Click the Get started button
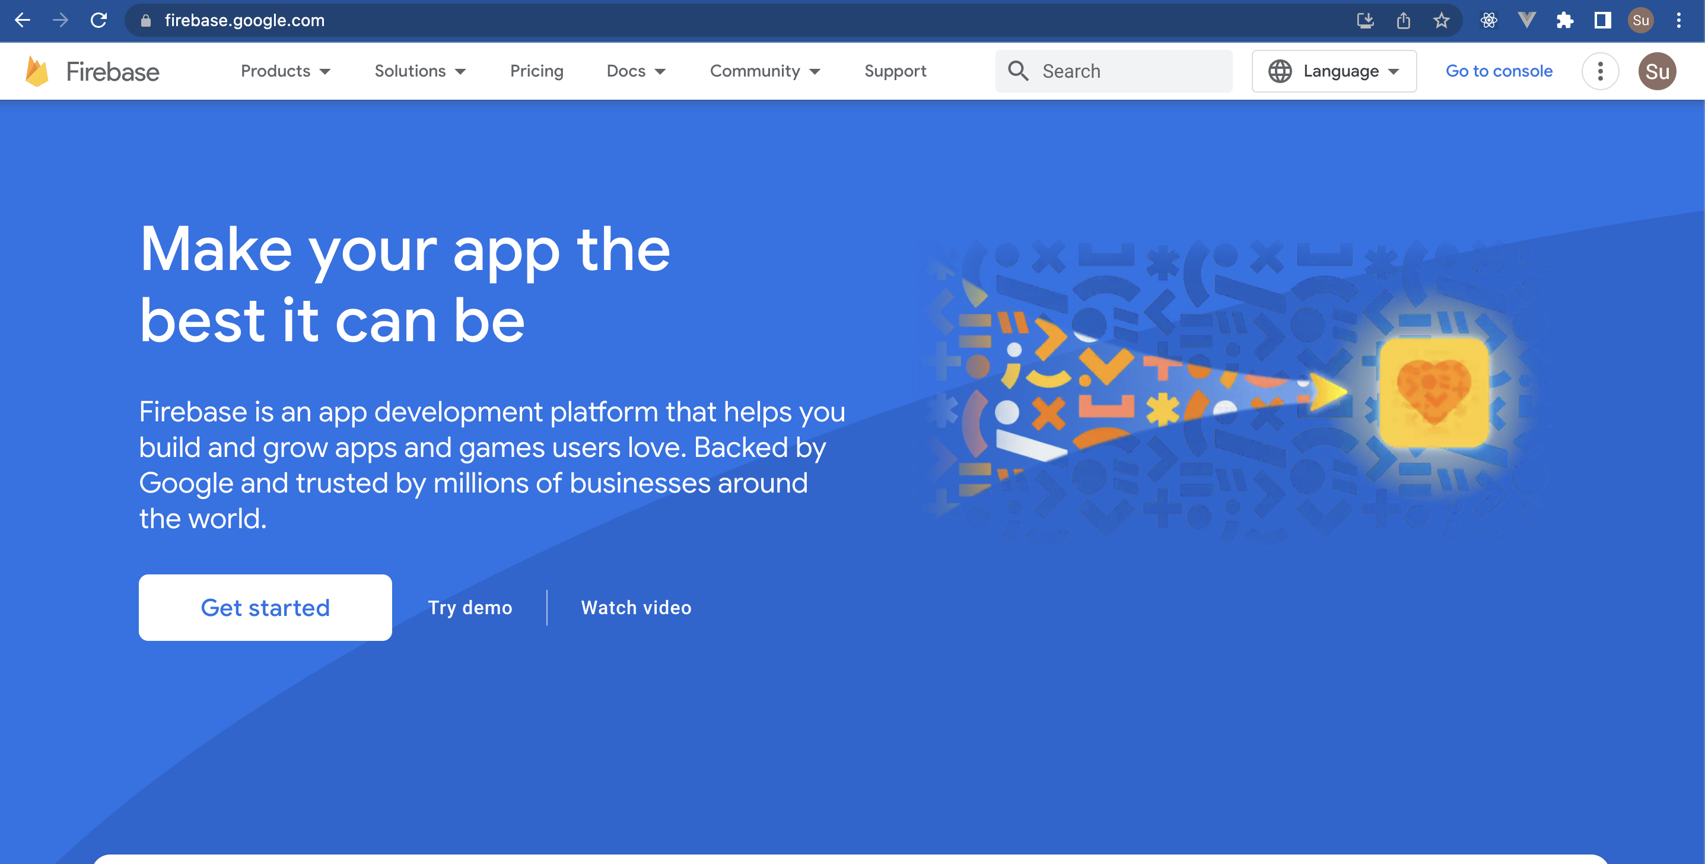The height and width of the screenshot is (864, 1705). (x=265, y=607)
